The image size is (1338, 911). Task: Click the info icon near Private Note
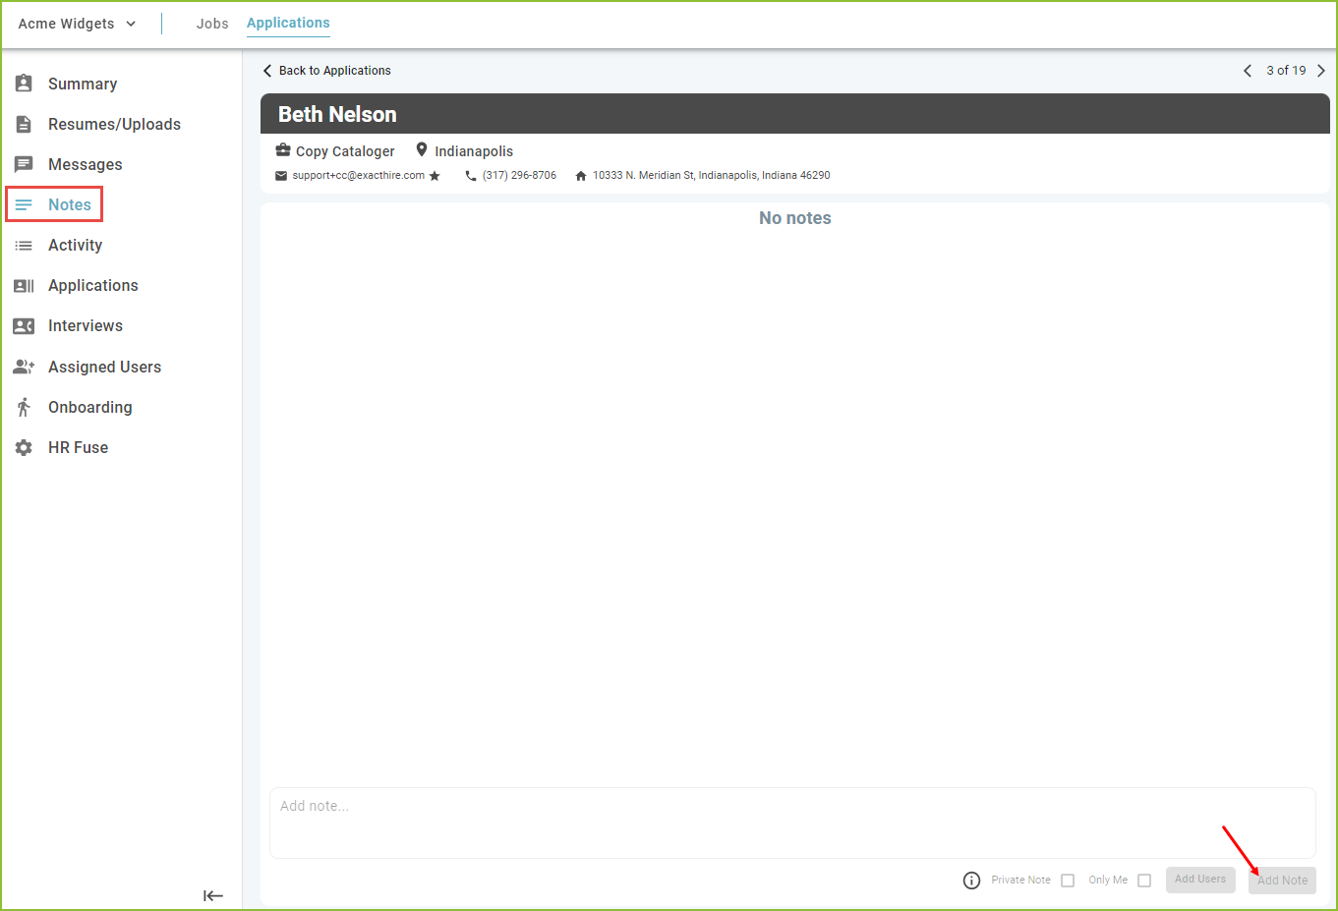[971, 881]
